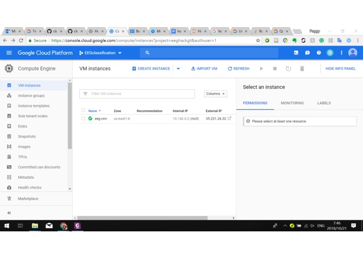Open external IP link icon for eeg-cnn
363x258 pixels.
point(229,119)
